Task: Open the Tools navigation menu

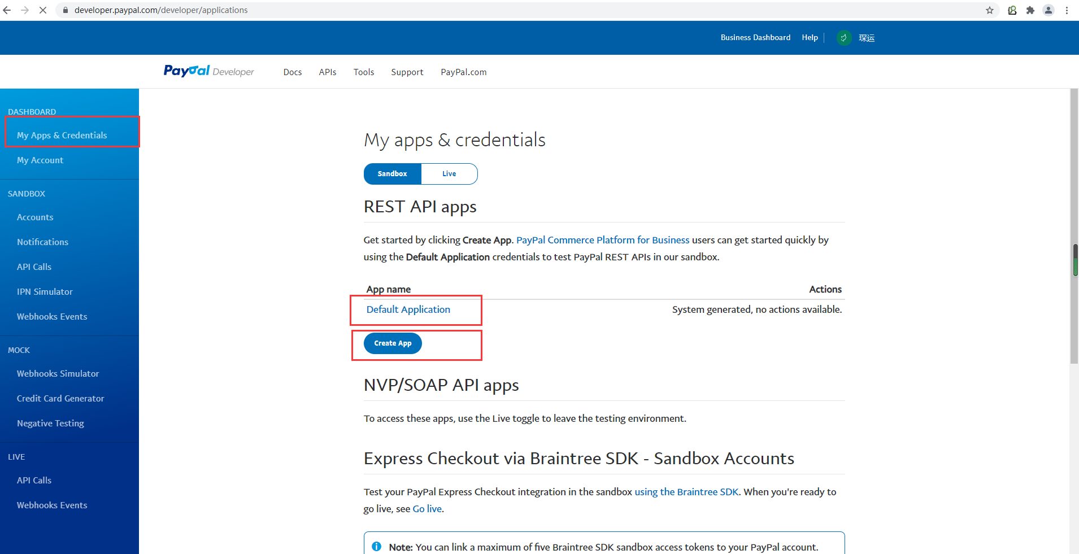Action: pos(364,72)
